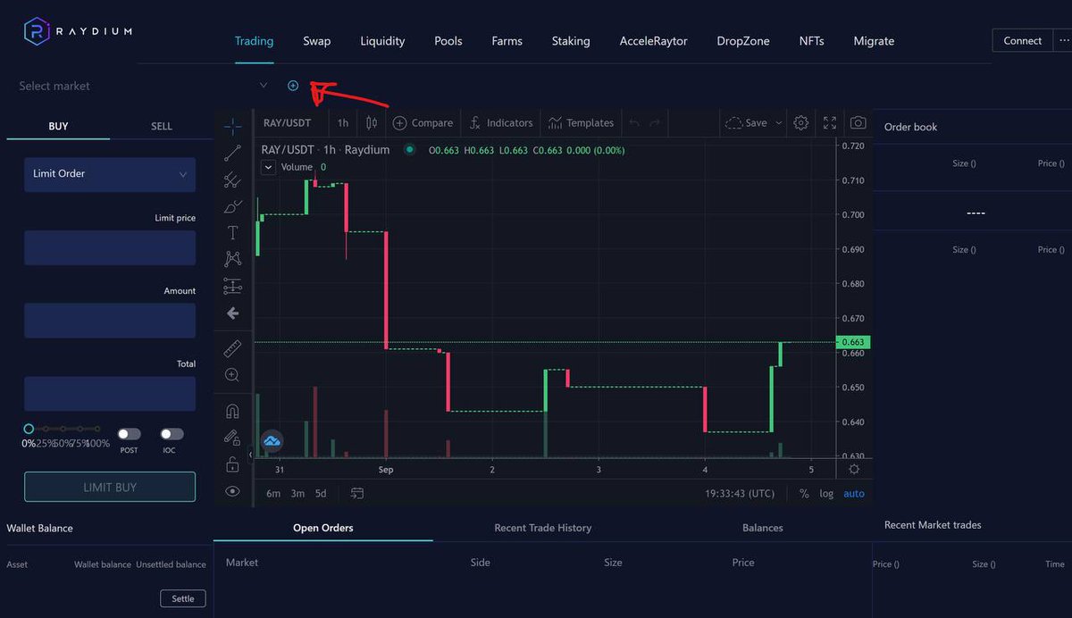This screenshot has width=1072, height=618.
Task: Open the Select market dropdown
Action: 143,86
